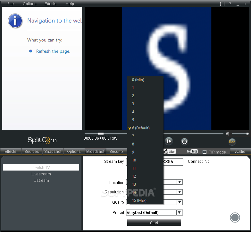Click the Facebook Like thumbs-up button
Viewport: 251px width, 232px height.
(170, 152)
